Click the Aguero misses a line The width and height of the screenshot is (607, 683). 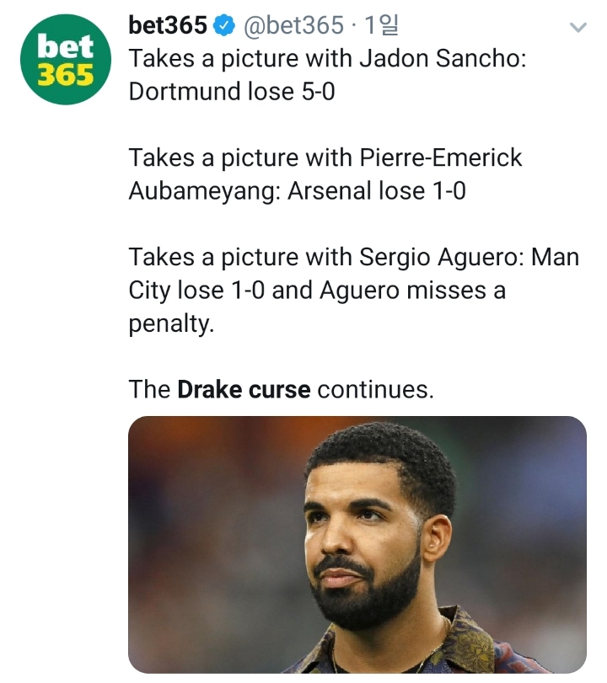[317, 290]
